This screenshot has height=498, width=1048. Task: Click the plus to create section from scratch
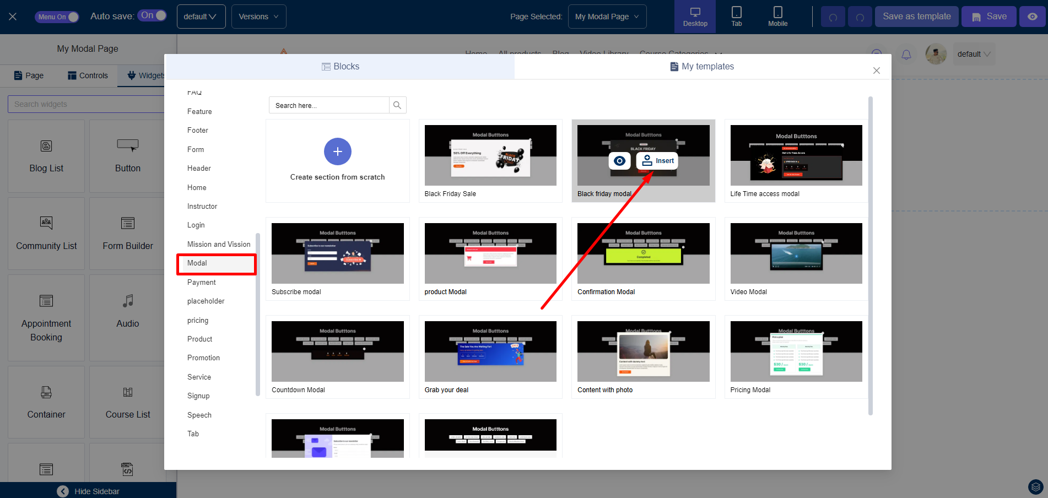click(338, 151)
